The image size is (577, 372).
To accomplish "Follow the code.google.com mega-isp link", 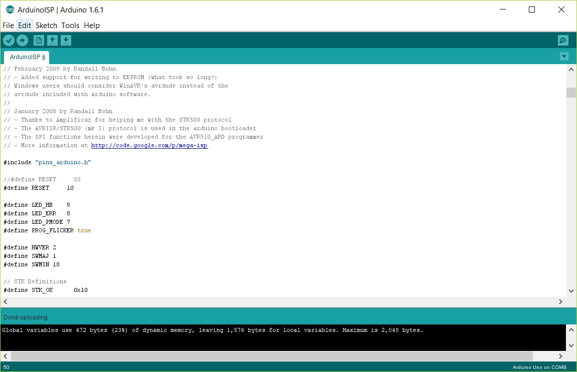I will click(150, 145).
